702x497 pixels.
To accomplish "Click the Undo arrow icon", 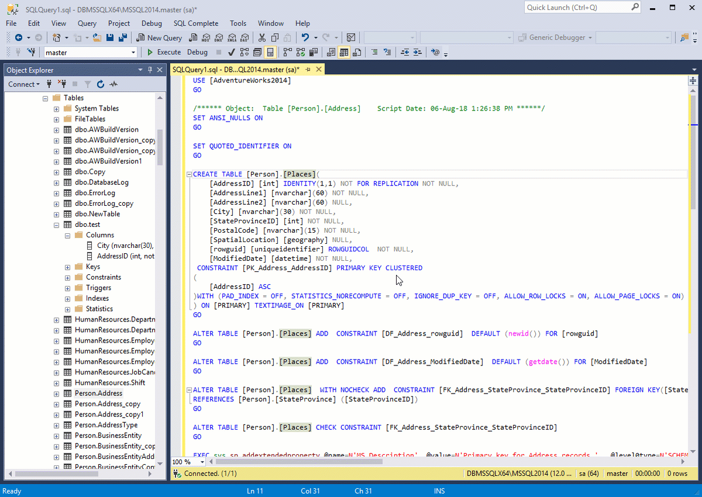I will click(305, 37).
